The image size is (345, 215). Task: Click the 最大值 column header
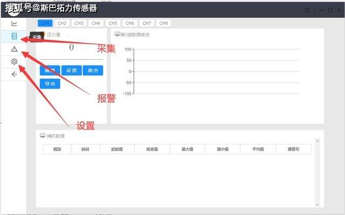click(188, 149)
